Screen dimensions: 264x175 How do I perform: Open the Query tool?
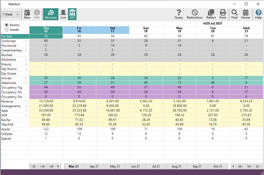tap(178, 14)
